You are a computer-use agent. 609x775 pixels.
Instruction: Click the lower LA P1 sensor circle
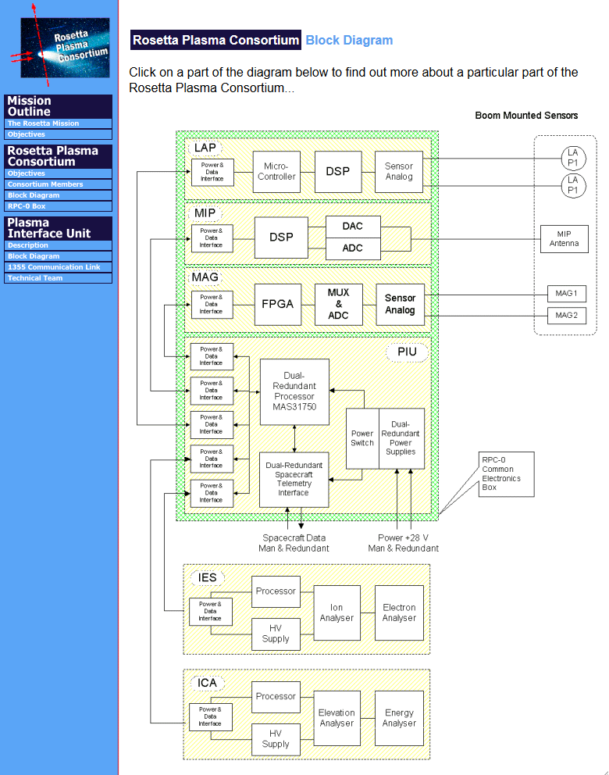click(573, 185)
